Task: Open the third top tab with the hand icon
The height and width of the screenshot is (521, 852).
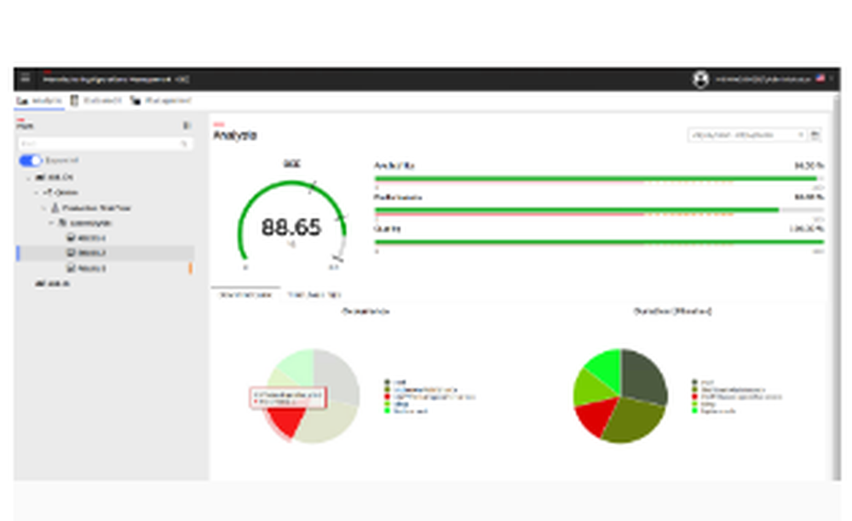Action: point(161,100)
